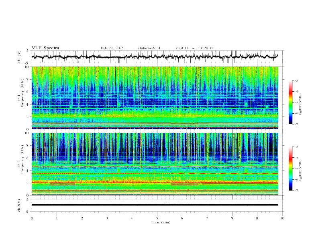Click the lower color scale bar for ch.2

290,169
